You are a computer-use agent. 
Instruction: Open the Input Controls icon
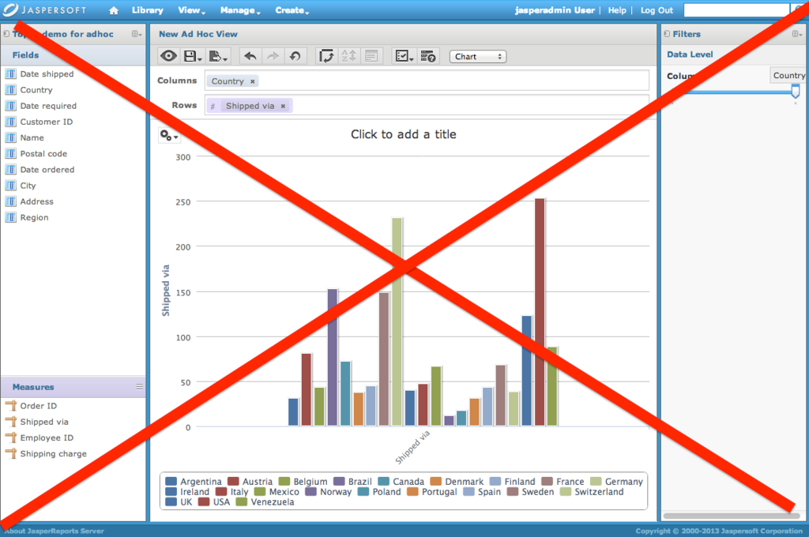(x=402, y=56)
